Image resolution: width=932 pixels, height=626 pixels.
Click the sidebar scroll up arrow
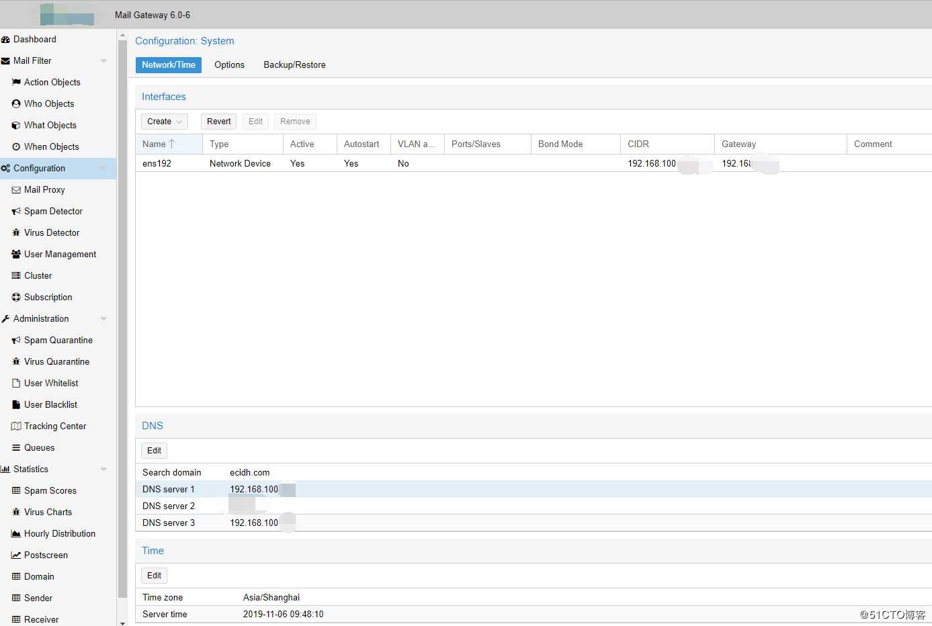(x=122, y=34)
